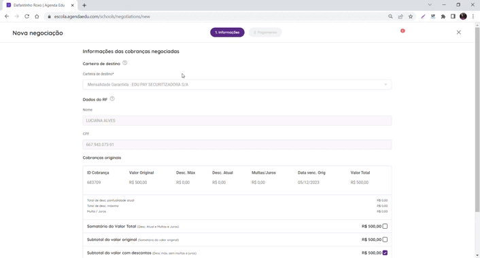Focus the browser address bar URL
The image size is (480, 258).
pos(102,16)
